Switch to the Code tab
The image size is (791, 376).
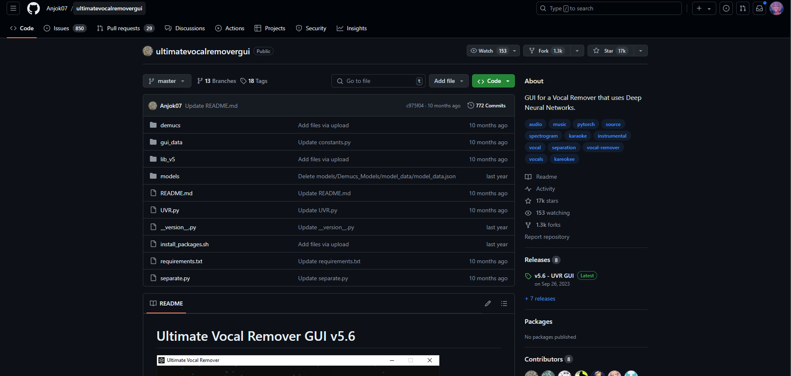click(22, 28)
